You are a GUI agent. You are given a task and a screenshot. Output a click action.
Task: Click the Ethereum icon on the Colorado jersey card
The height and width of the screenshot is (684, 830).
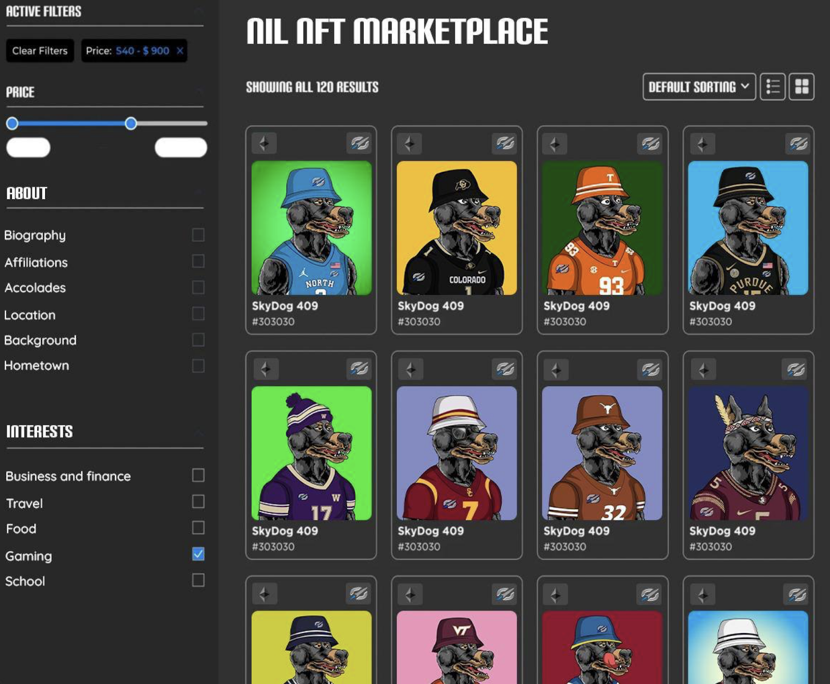409,143
